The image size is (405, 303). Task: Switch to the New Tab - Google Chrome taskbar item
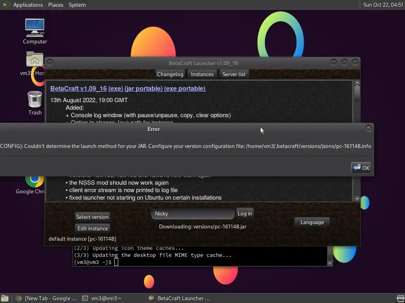46,298
